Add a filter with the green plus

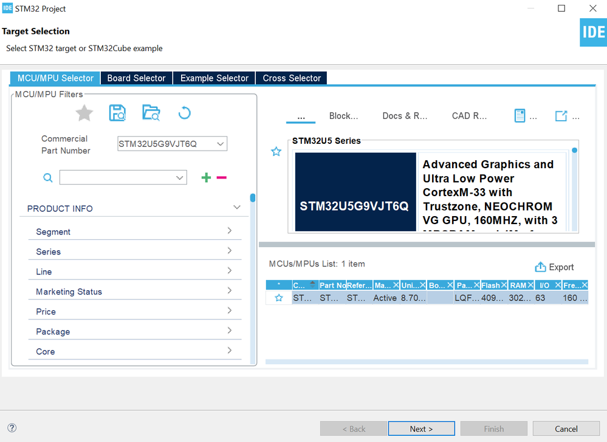coord(206,177)
